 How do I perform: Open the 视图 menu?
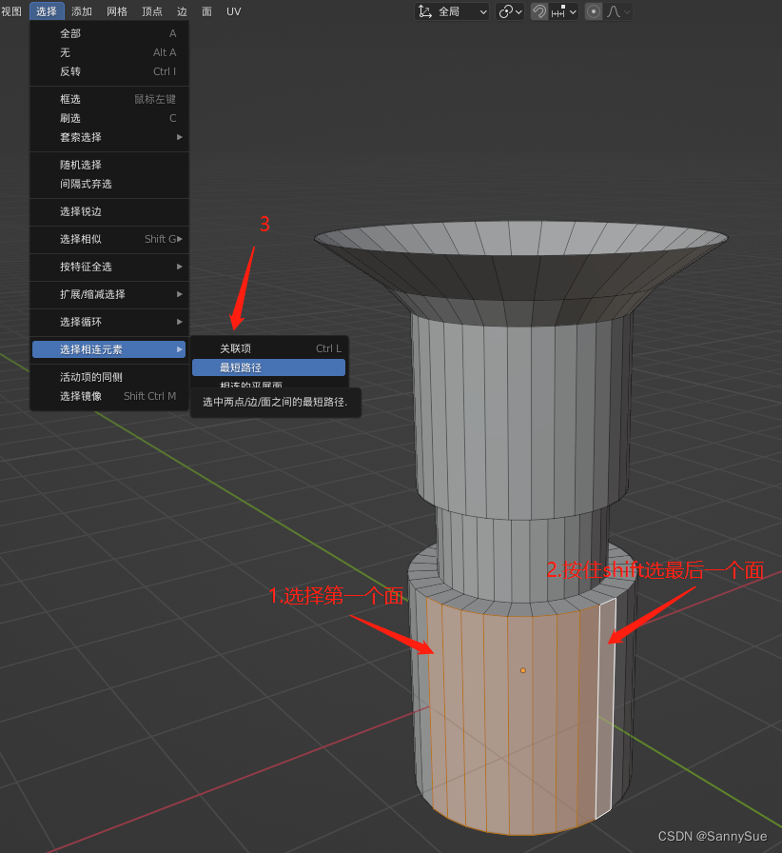13,10
